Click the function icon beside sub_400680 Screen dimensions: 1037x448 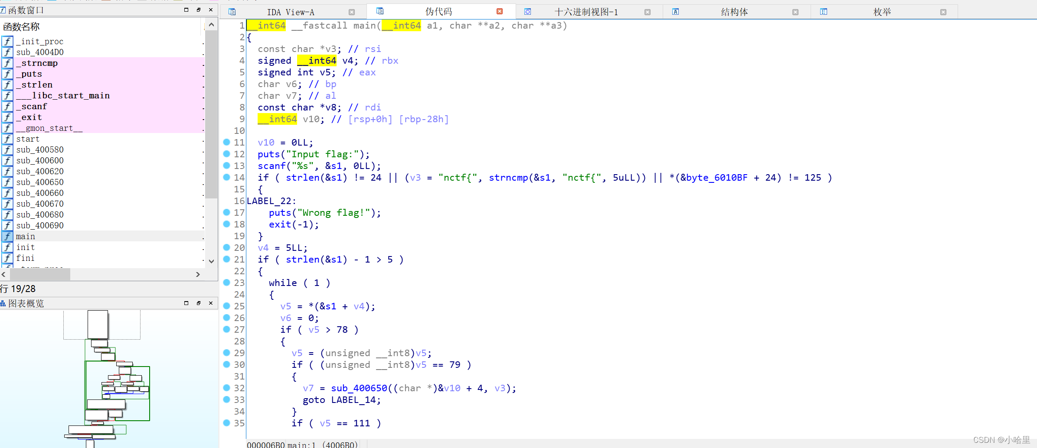[x=7, y=214]
